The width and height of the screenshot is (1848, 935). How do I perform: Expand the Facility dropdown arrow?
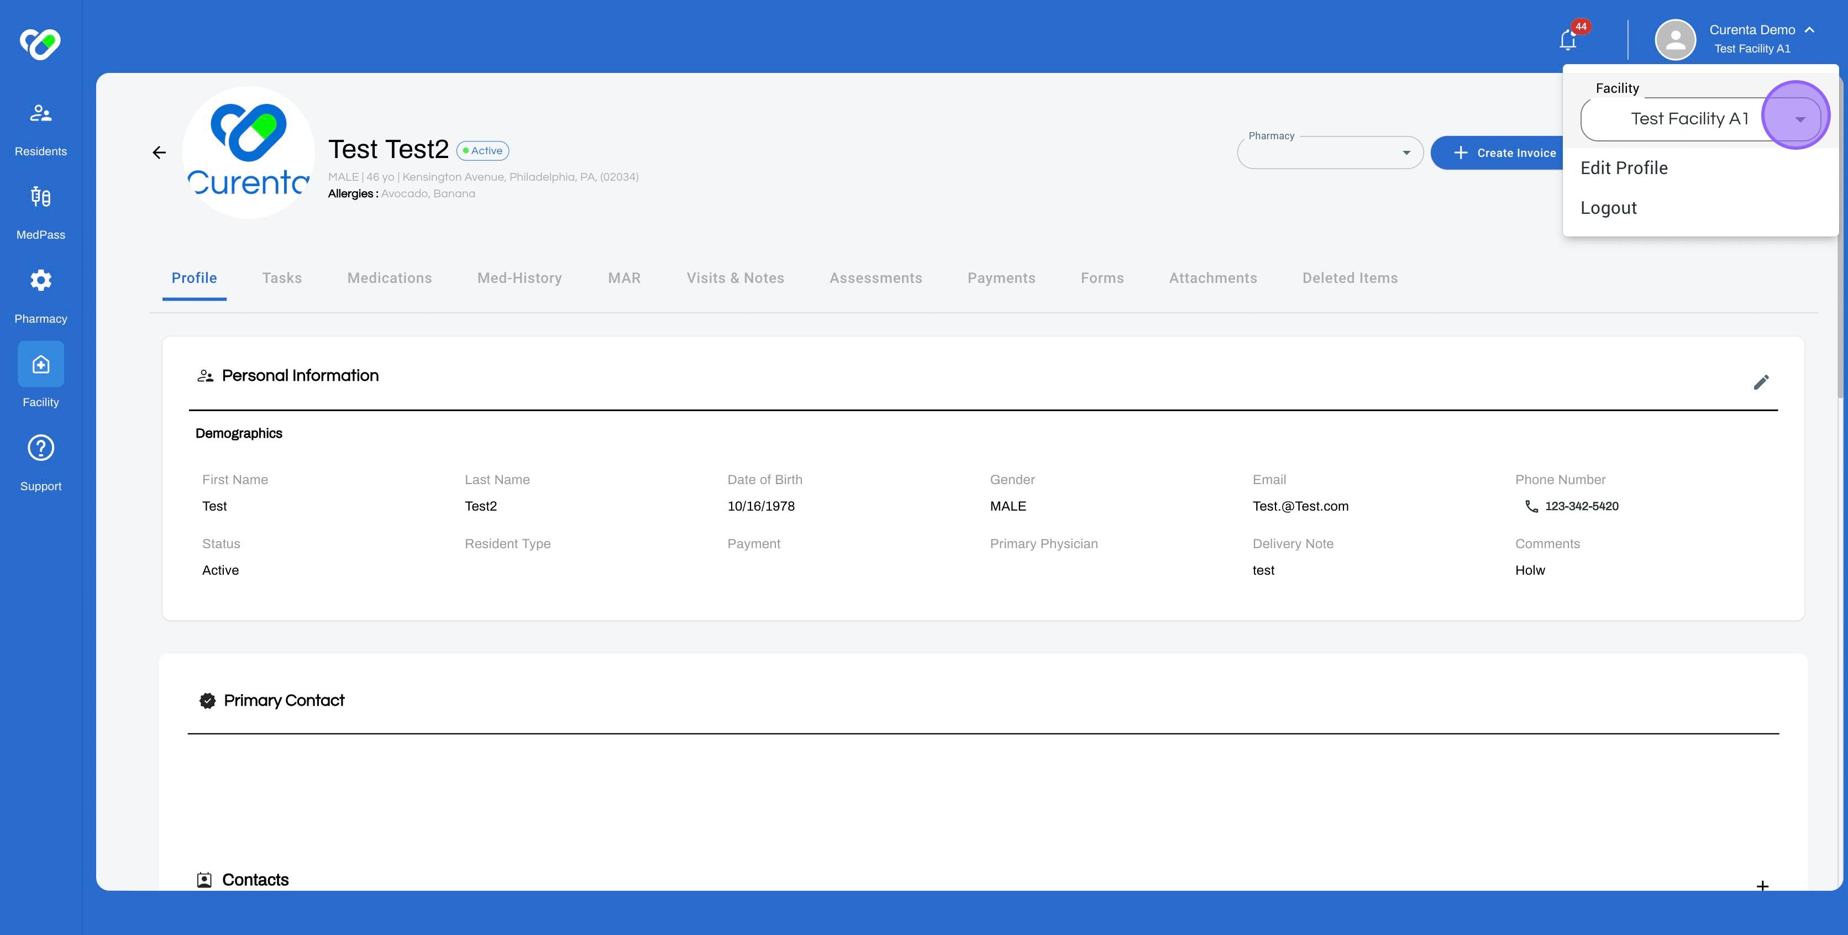click(1800, 119)
